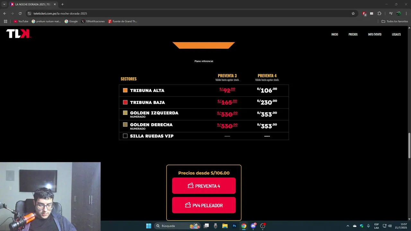411x231 pixels.
Task: Open the volume tray icon
Action: click(x=390, y=226)
